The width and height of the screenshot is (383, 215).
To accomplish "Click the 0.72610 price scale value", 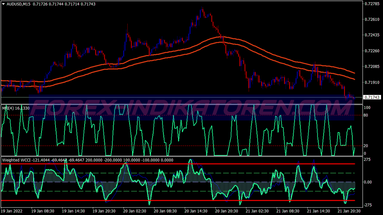I will point(372,19).
